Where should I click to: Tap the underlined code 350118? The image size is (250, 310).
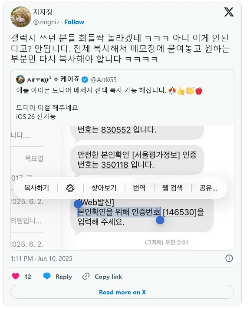(115, 165)
